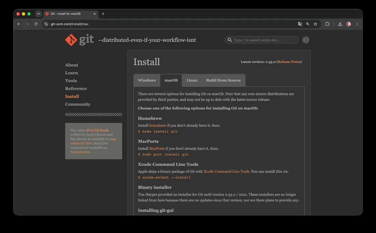Click the read online for free link
This screenshot has width=376, height=233.
pos(93,141)
